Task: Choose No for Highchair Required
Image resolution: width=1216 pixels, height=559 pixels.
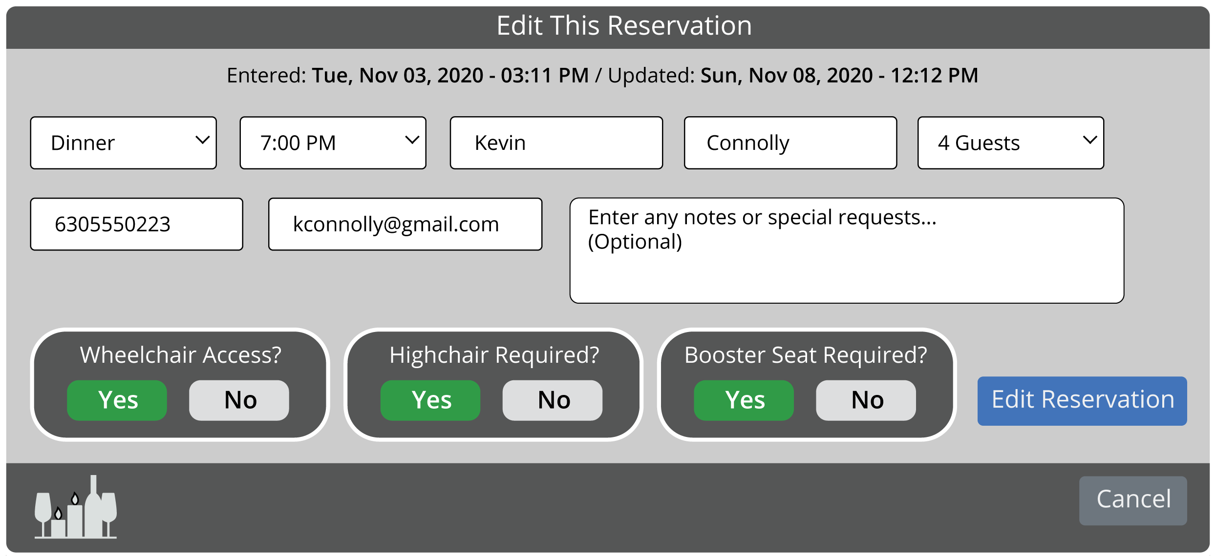Action: click(x=553, y=400)
